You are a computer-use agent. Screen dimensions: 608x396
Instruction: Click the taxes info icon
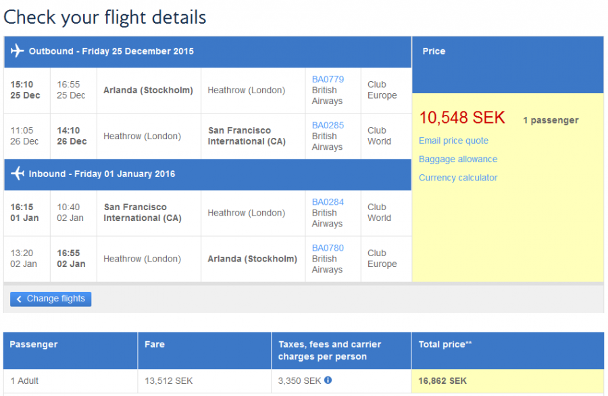[328, 380]
